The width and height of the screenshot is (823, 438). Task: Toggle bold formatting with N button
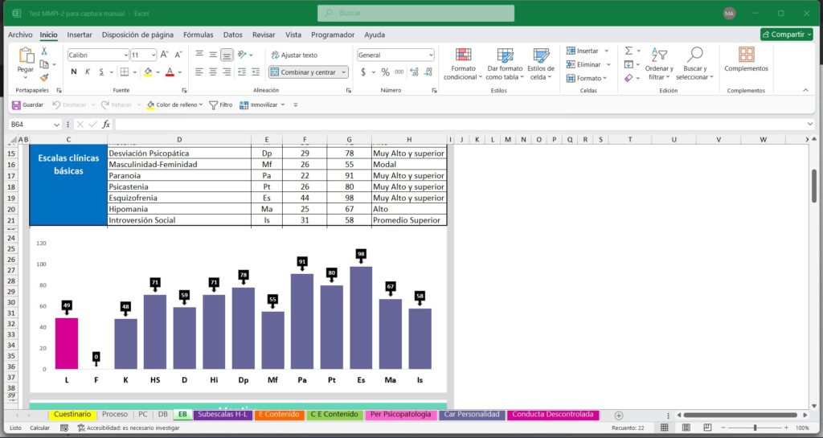74,72
